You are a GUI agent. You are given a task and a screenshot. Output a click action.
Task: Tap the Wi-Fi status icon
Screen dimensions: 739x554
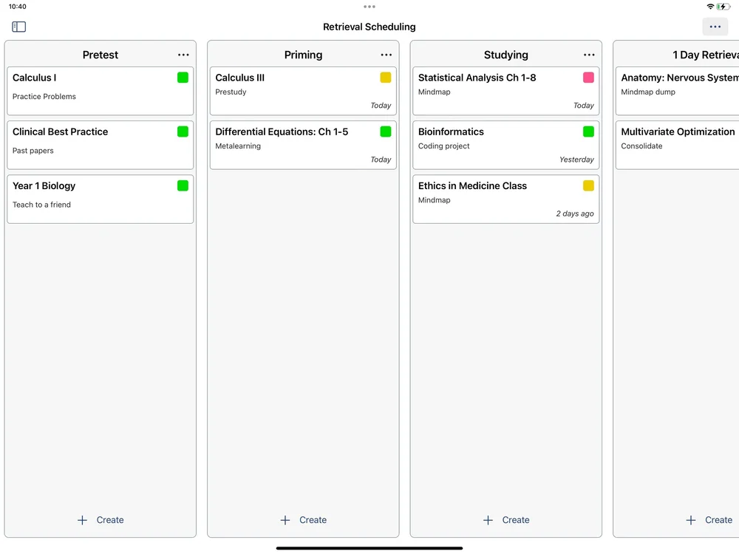coord(709,7)
